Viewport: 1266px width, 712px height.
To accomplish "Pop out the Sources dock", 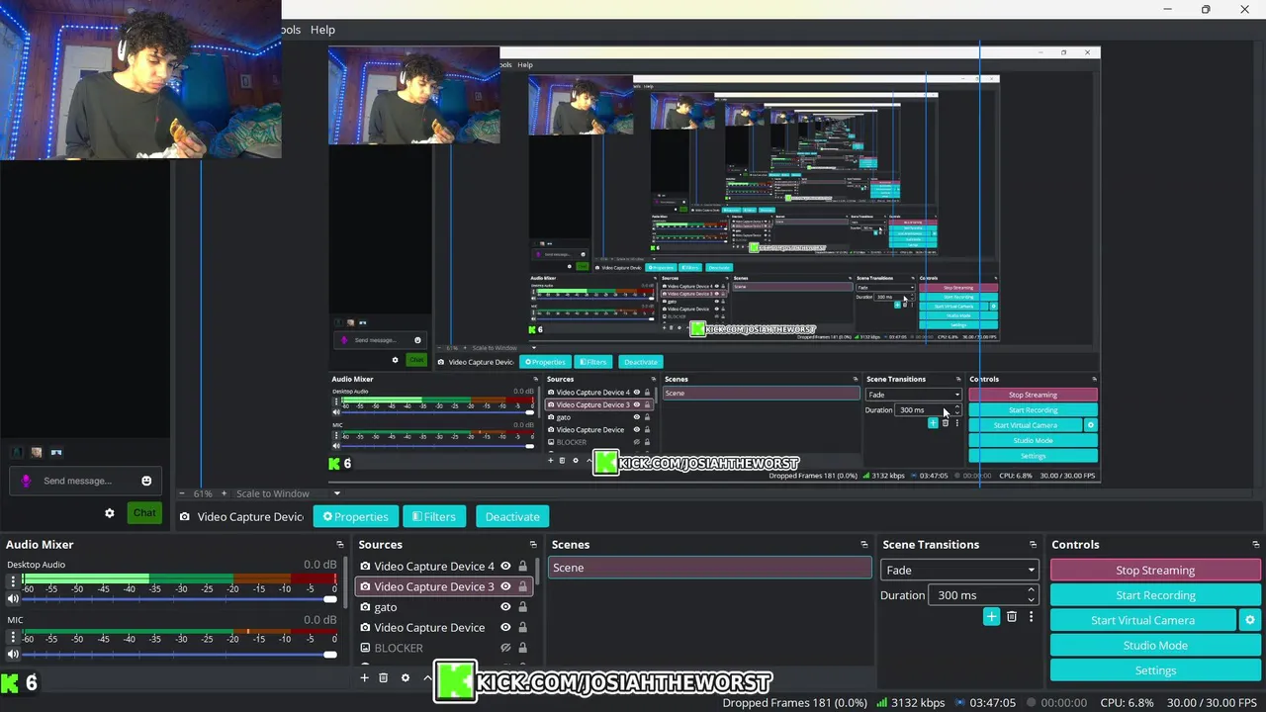I will point(533,545).
